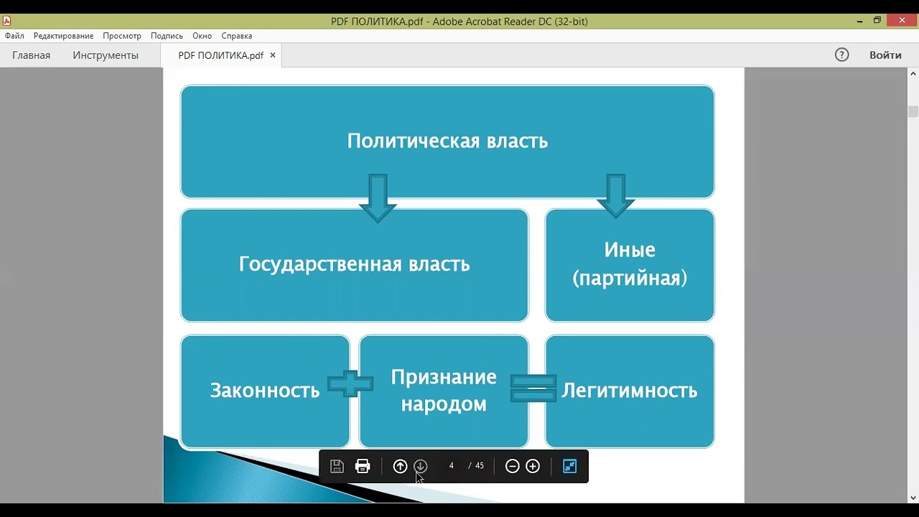919x517 pixels.
Task: Select the PDF ПОЛИТИКА.pdf document tab
Action: 220,55
